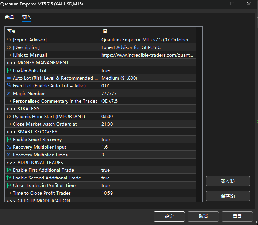Click the '>>> SMART RECOVERY' section row
The image size is (258, 225).
[100, 132]
